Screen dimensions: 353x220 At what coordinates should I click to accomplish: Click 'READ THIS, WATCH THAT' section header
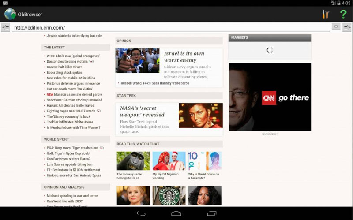click(x=169, y=144)
